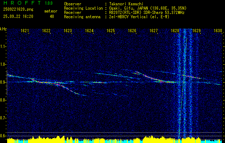Click the Receiving Location label
Image resolution: width=225 pixels, height=143 pixels.
click(83, 8)
